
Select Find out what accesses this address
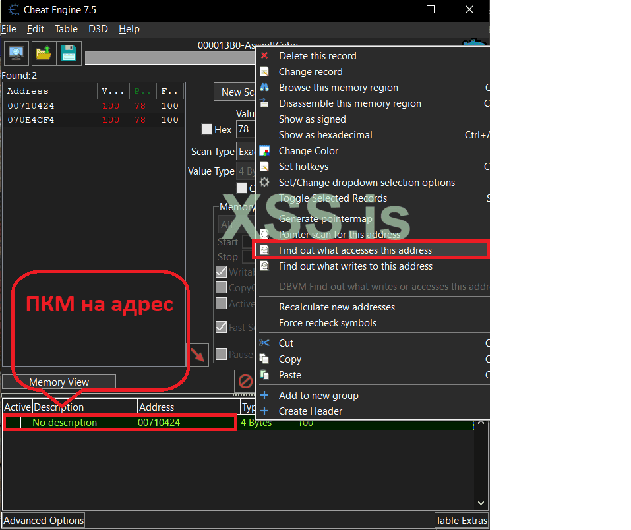tap(373, 250)
